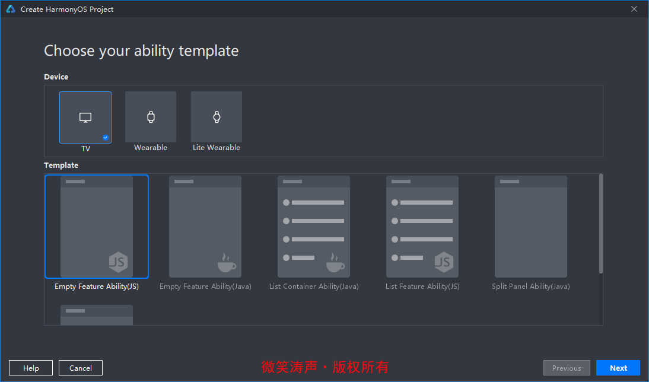Select the TV device tile
Image resolution: width=649 pixels, height=382 pixels.
85,117
